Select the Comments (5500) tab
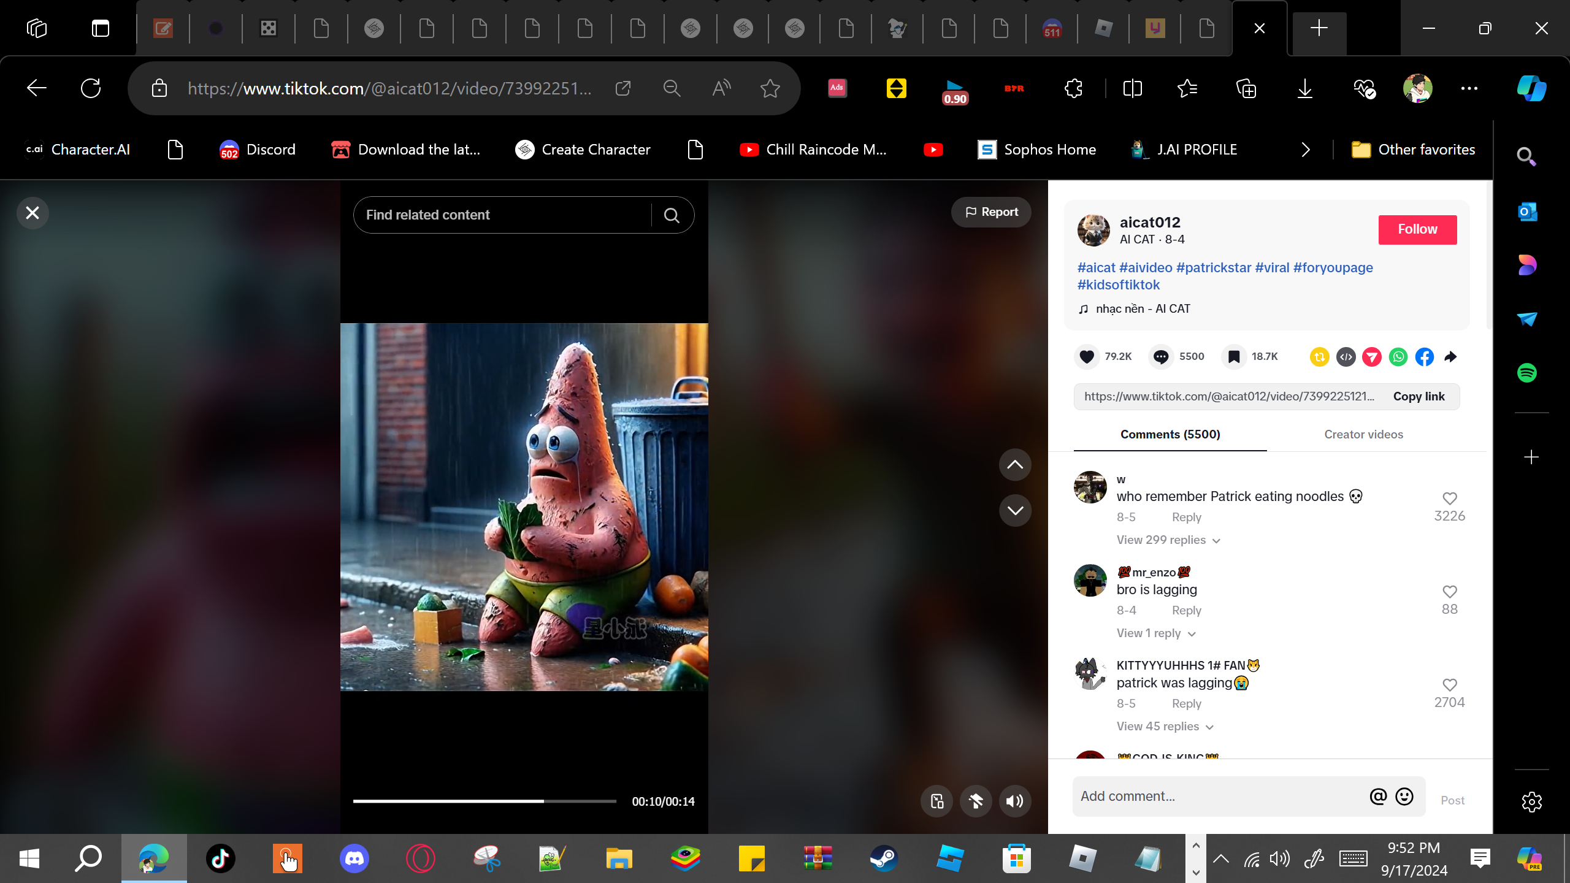Screen dimensions: 1570x883 pos(1170,434)
